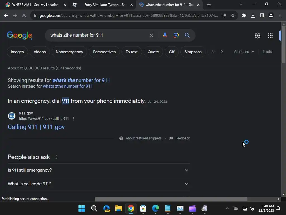This screenshot has width=286, height=215.
Task: Select the Simpsons filter chip
Action: [193, 52]
